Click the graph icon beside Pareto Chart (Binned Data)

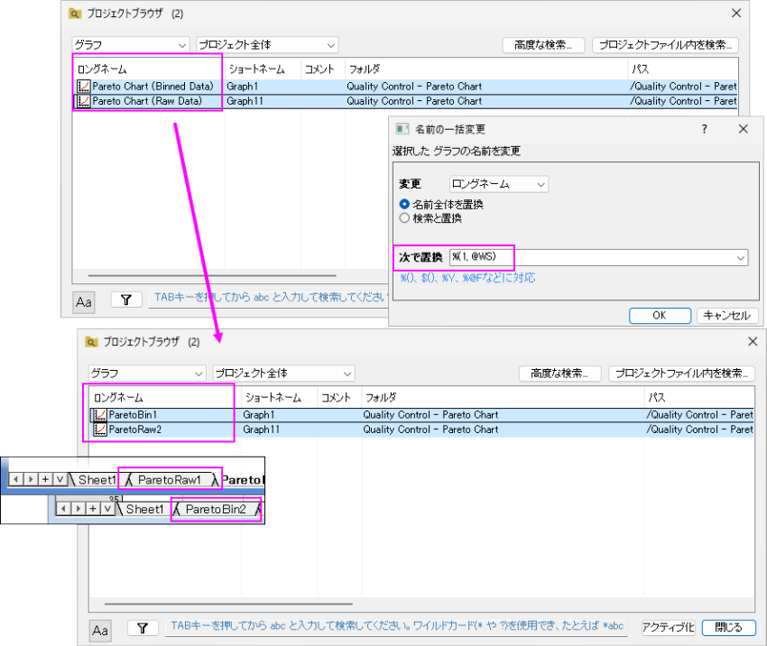(84, 86)
